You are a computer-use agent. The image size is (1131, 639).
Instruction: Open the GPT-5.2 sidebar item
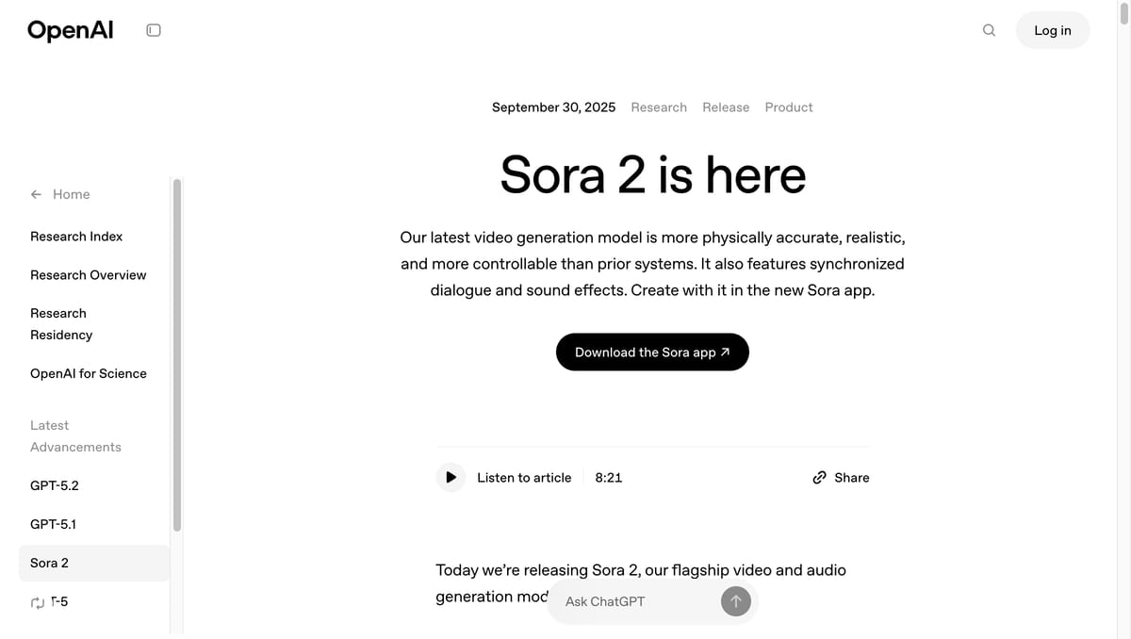pos(55,485)
